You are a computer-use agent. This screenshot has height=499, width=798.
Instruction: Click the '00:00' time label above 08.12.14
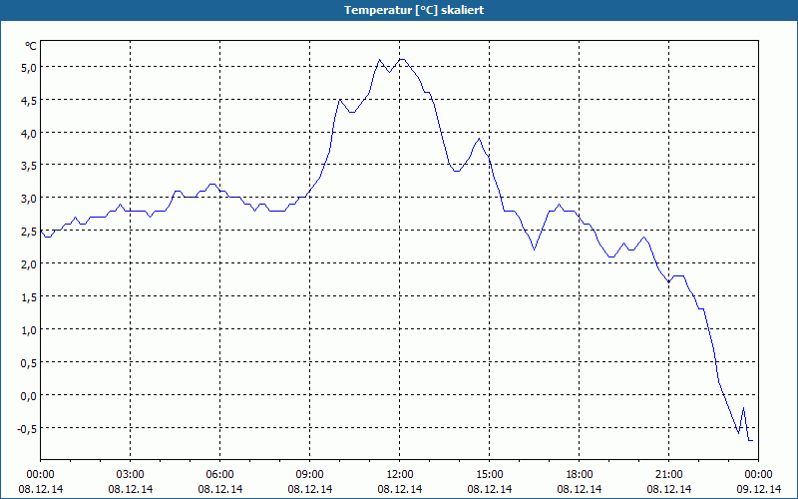pos(40,475)
